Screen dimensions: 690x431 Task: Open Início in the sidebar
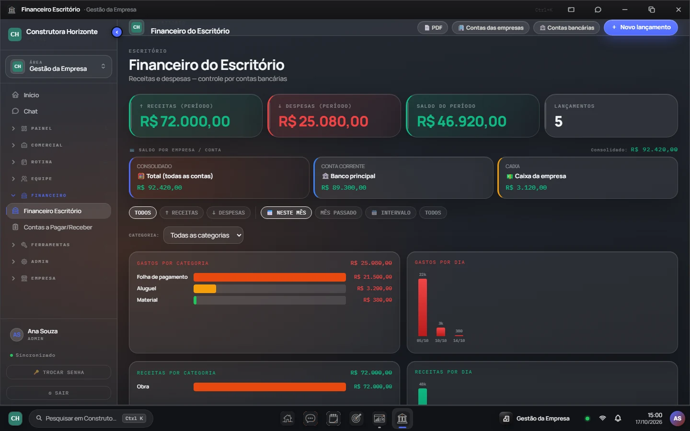point(58,95)
